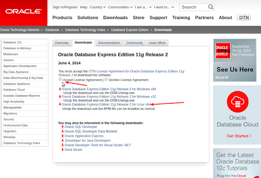The width and height of the screenshot is (261, 178).
Task: Switch to the Community tab
Action: coord(135,43)
